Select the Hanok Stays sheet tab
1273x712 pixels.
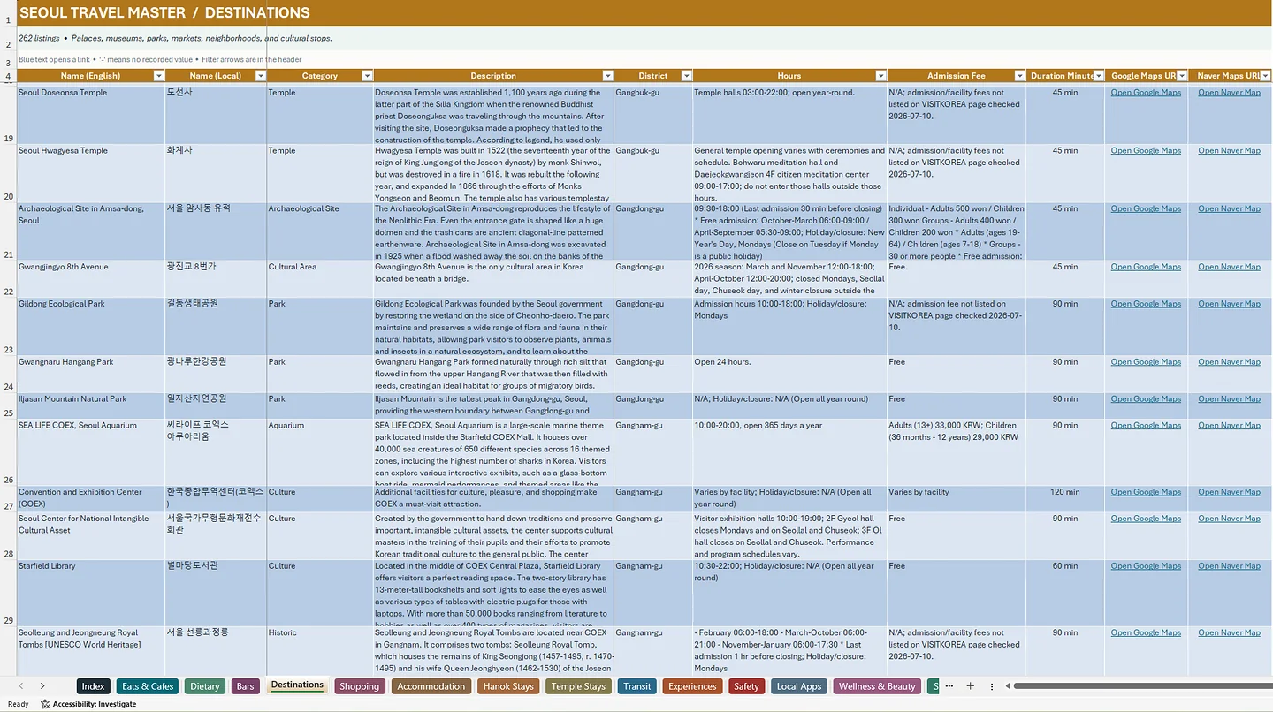[508, 686]
